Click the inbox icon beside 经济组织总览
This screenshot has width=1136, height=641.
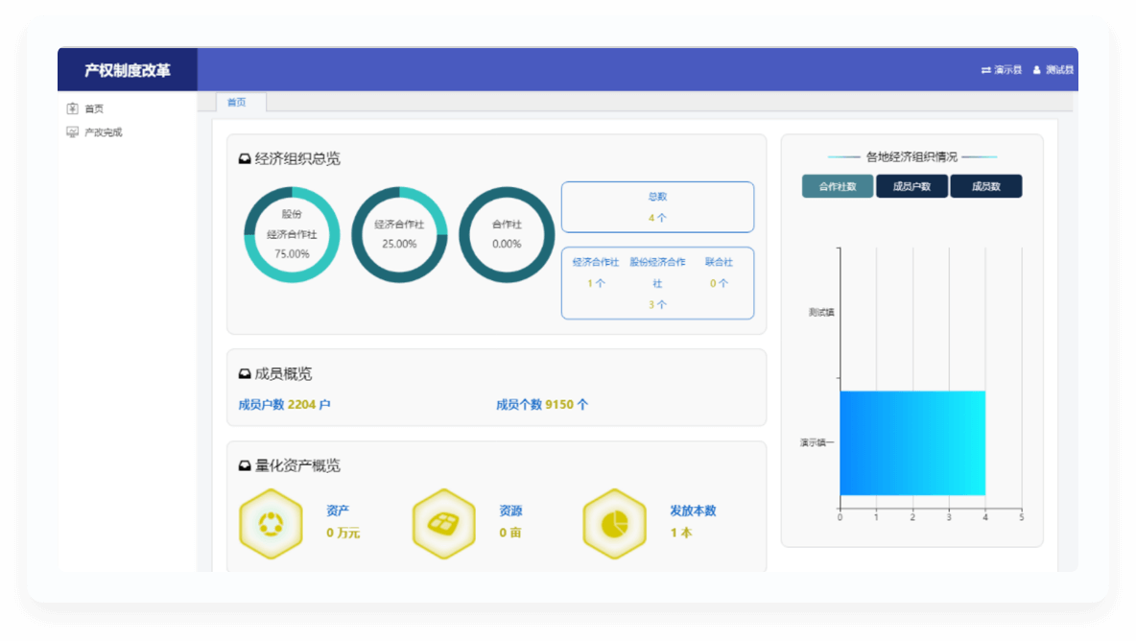tap(245, 159)
